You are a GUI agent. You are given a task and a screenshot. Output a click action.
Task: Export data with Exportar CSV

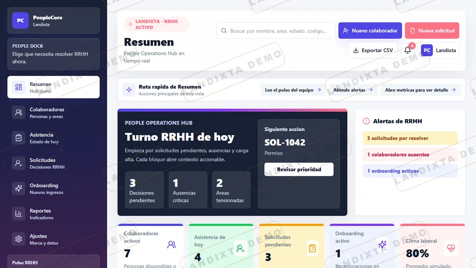tap(373, 50)
